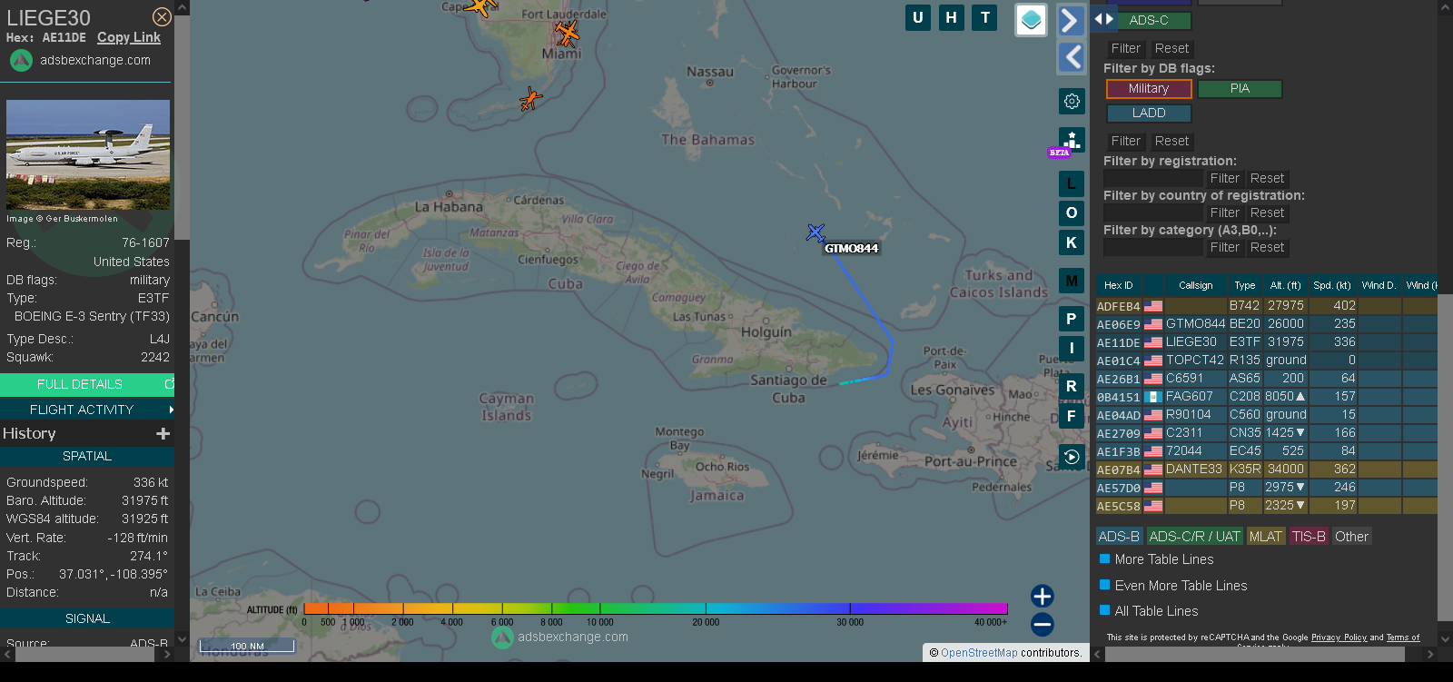Enable More Table Lines checkbox

[x=1105, y=559]
